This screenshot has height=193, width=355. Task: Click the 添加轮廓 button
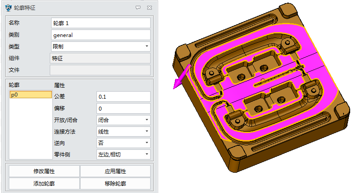click(x=44, y=184)
